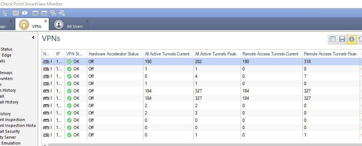Click the save floppy-disk icon
This screenshot has width=362, height=146.
pos(342,39)
